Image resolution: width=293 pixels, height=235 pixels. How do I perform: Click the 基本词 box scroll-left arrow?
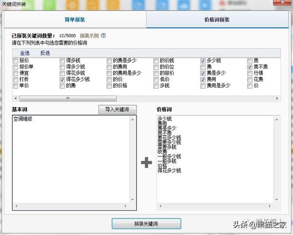(x=16, y=206)
